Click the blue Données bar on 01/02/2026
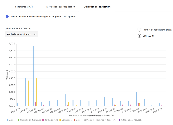This screenshot has height=125, width=173. 26,92
